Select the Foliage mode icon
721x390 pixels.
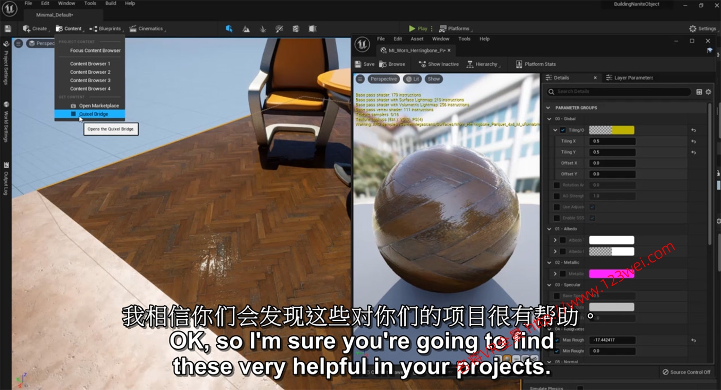pyautogui.click(x=263, y=29)
